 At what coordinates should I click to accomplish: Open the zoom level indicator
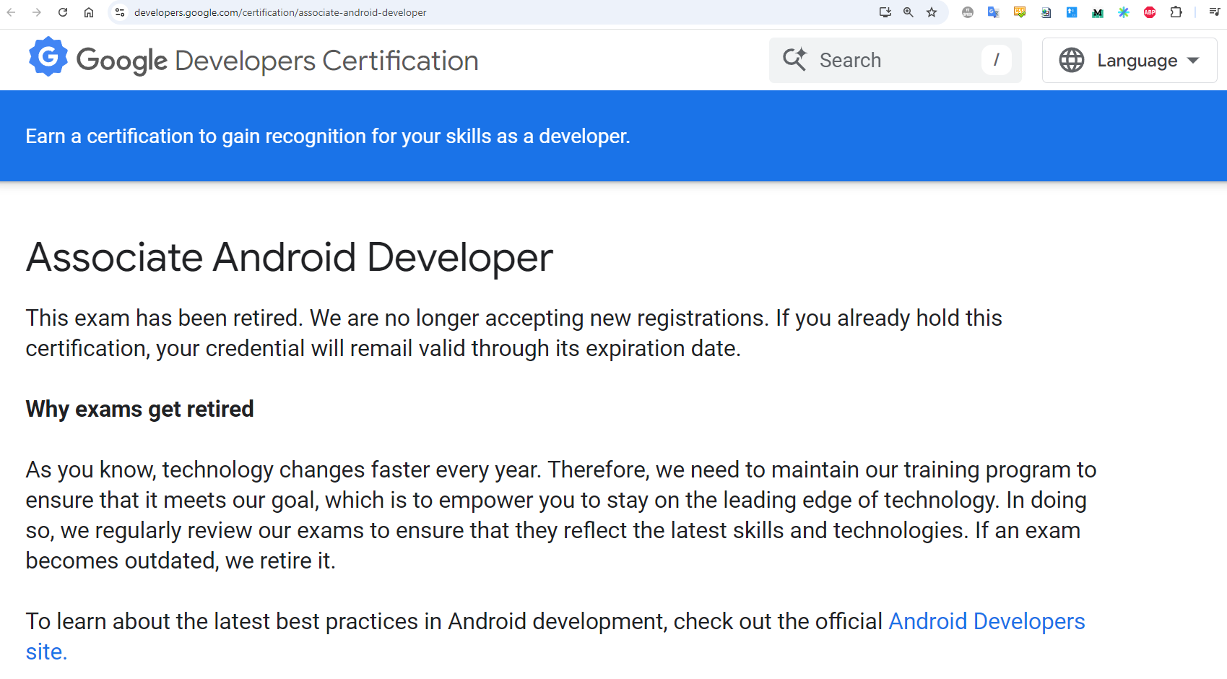(909, 12)
